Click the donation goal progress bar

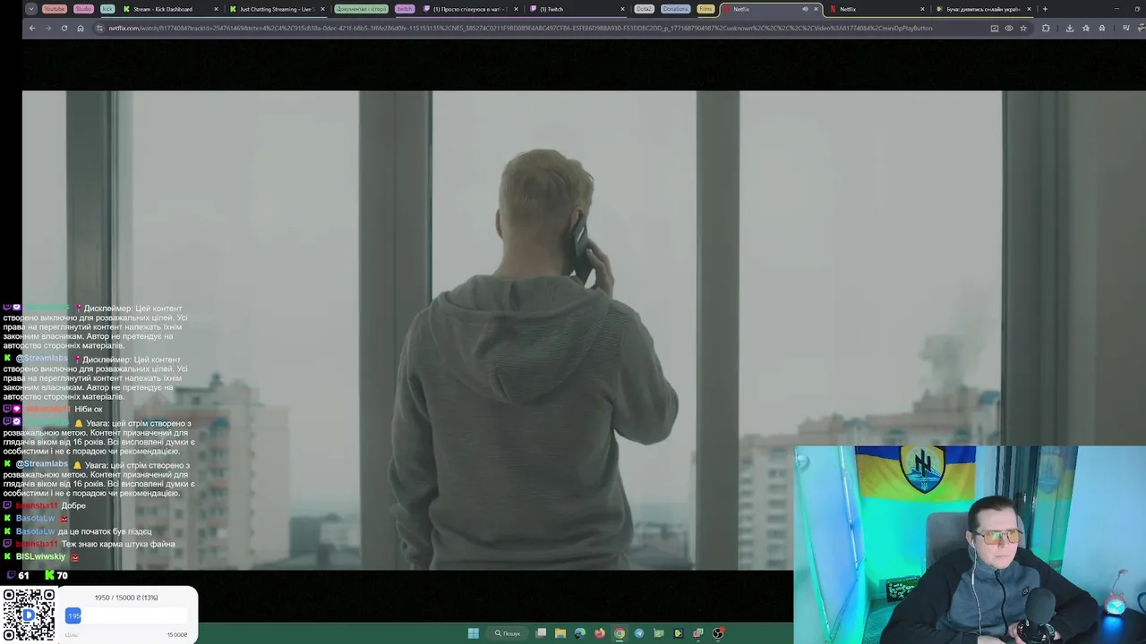[x=125, y=615]
